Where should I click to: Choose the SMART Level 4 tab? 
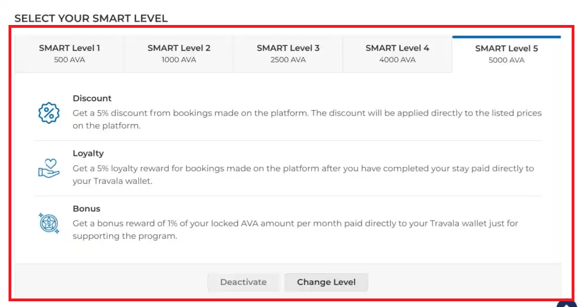coord(397,54)
